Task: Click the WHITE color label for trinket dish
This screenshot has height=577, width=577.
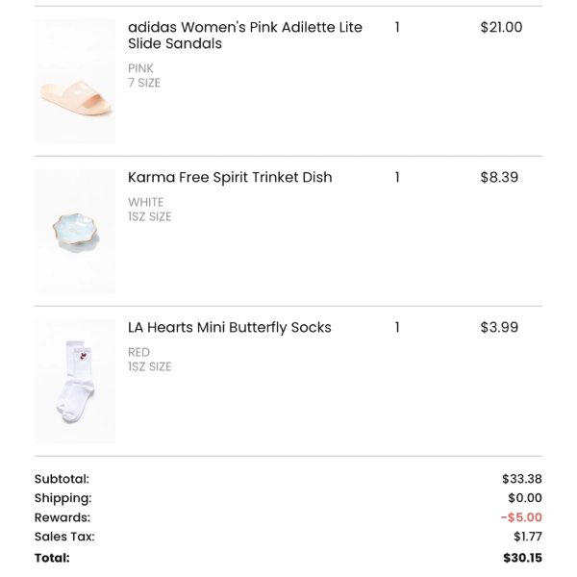Action: (x=146, y=202)
